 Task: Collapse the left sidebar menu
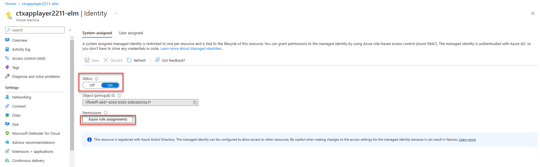(70, 30)
